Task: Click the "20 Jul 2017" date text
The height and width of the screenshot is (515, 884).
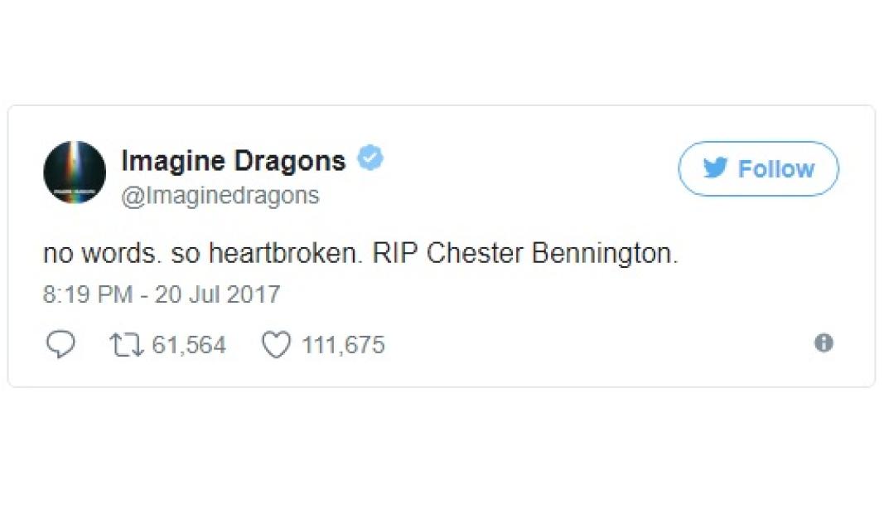Action: point(218,294)
